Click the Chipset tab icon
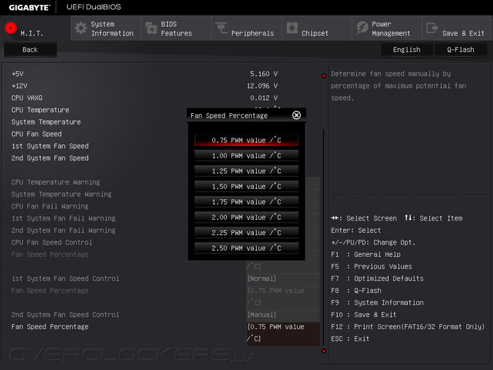Screen dimensions: 493x370 [292, 27]
